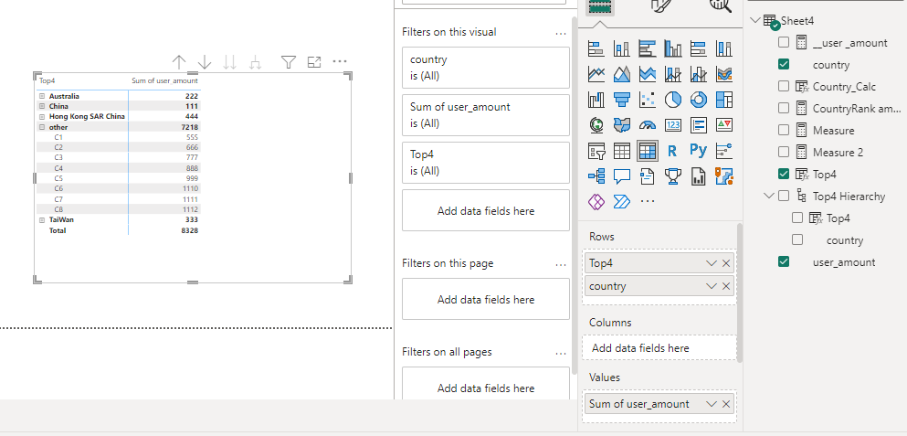Check the Measure field
The width and height of the screenshot is (907, 436).
pyautogui.click(x=783, y=131)
